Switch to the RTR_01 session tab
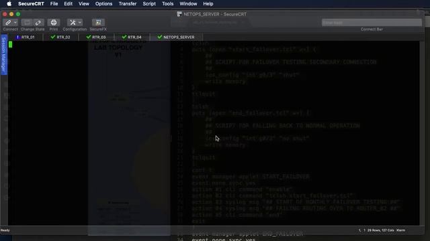This screenshot has height=241, width=430. point(26,37)
